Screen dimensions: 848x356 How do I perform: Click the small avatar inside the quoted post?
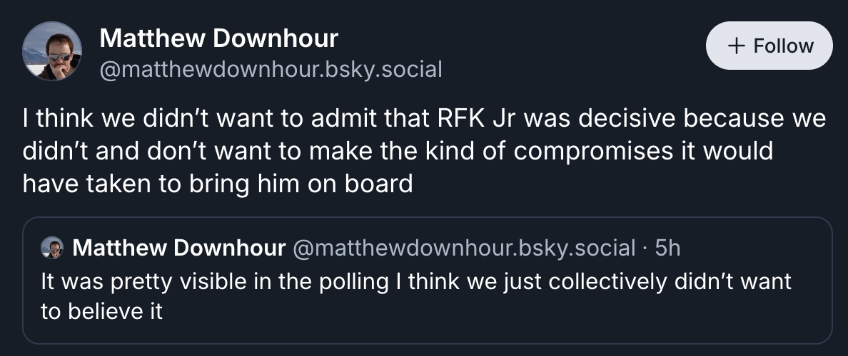(52, 248)
